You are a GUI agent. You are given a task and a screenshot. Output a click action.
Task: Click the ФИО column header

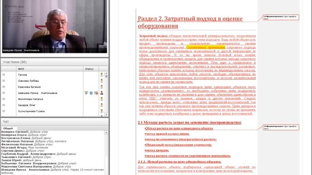pyautogui.click(x=50, y=69)
